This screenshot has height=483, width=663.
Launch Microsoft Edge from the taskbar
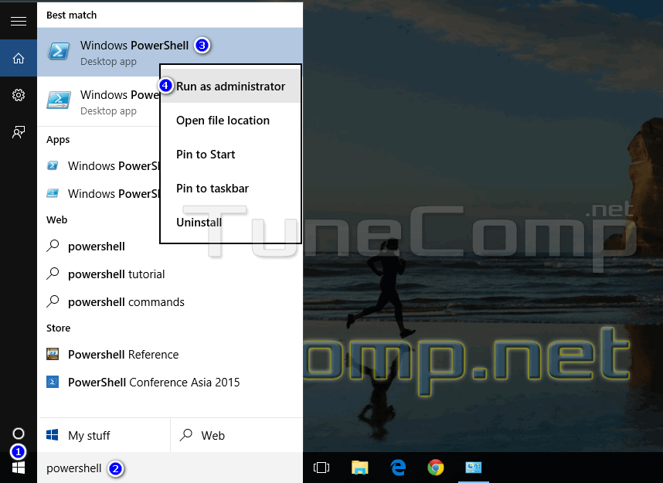pos(398,468)
